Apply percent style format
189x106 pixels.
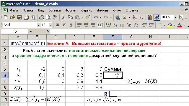point(115,25)
